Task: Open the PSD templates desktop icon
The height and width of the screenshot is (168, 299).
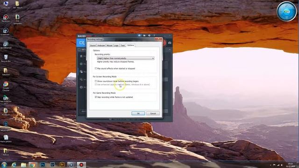Action: [x=18, y=20]
